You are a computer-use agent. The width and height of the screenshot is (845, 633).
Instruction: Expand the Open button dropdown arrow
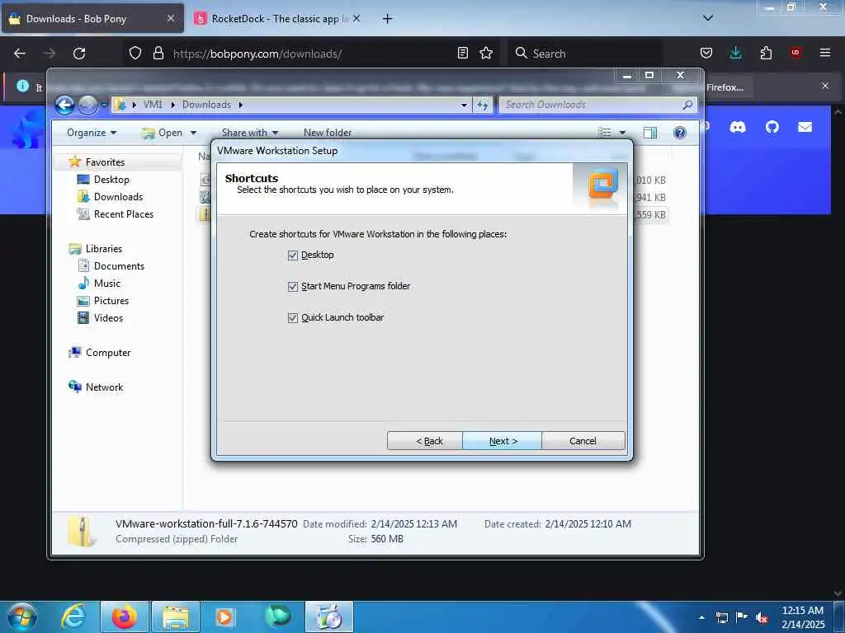pyautogui.click(x=193, y=133)
